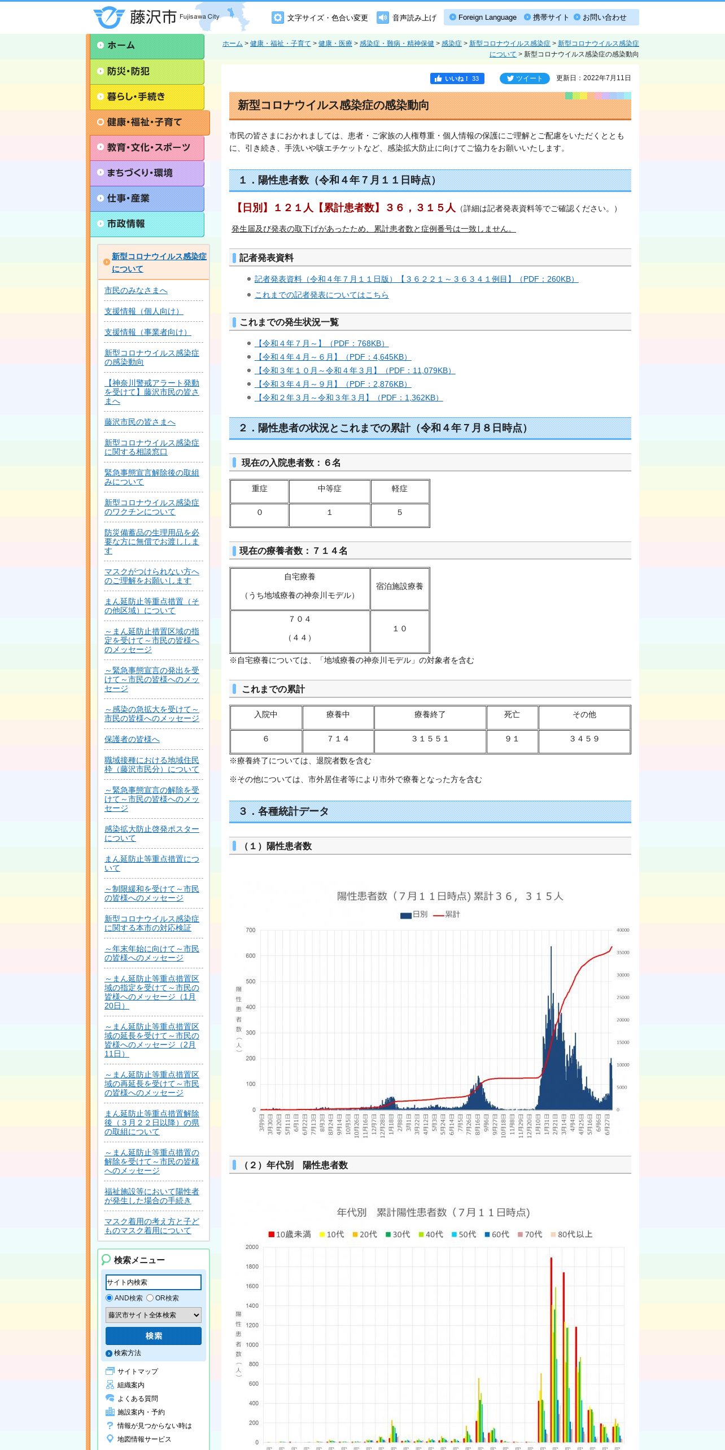Open the 暮らし・手続き navigation item
The image size is (725, 1450).
tap(147, 97)
